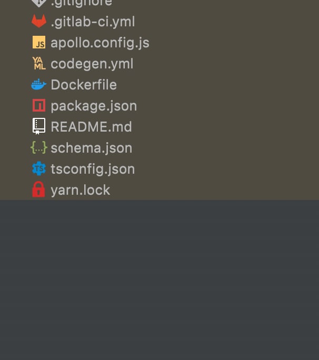Open the schema.json file
This screenshot has width=319, height=360.
point(91,148)
